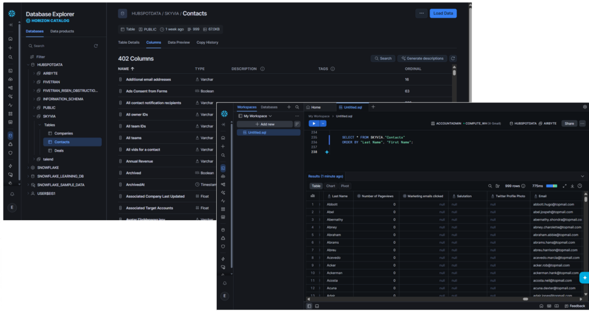Click the Snowflake logo in Database Explorer window
The height and width of the screenshot is (311, 589).
pyautogui.click(x=12, y=14)
